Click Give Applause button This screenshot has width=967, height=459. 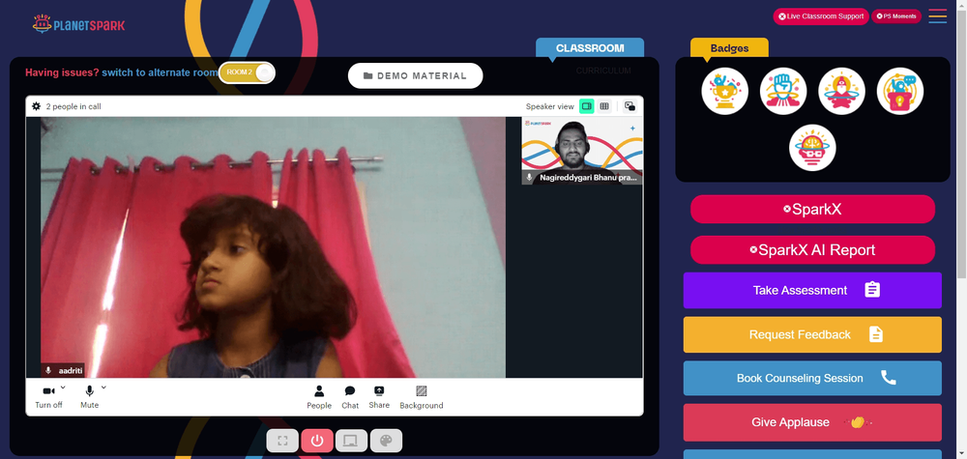click(812, 422)
